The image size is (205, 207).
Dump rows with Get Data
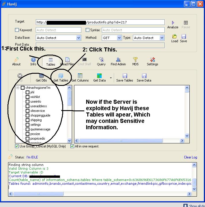tap(99, 78)
